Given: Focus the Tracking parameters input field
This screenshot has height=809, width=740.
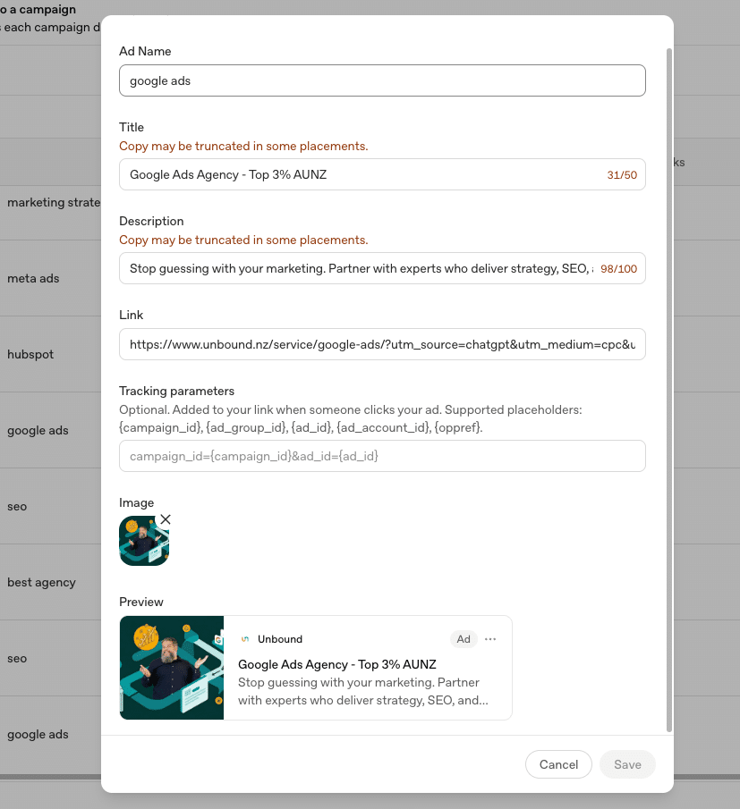Looking at the screenshot, I should (x=382, y=456).
